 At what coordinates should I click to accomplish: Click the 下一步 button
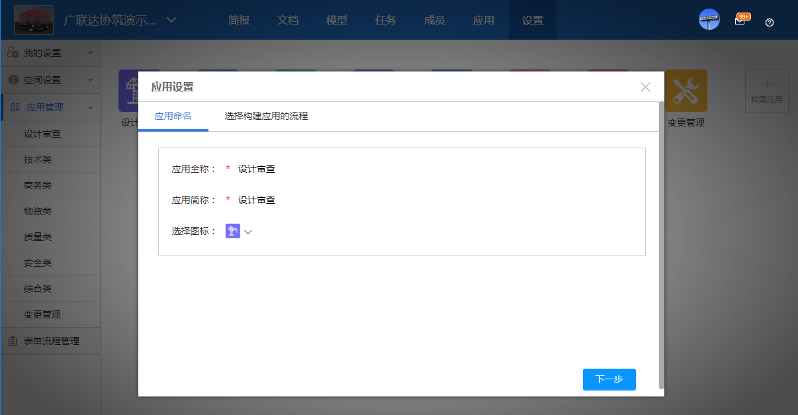tap(609, 379)
